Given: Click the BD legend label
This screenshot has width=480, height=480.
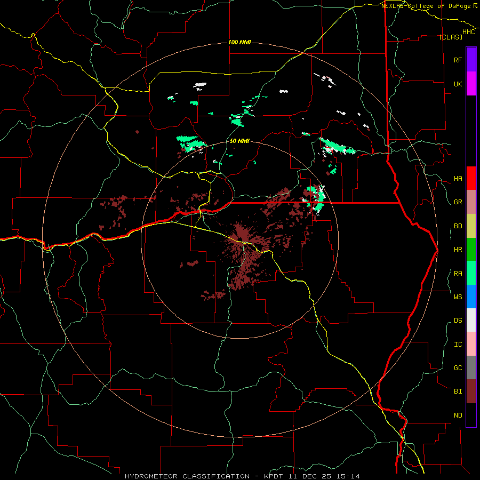Looking at the screenshot, I should tap(458, 226).
